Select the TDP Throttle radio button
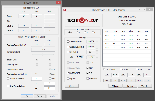 [104, 69]
